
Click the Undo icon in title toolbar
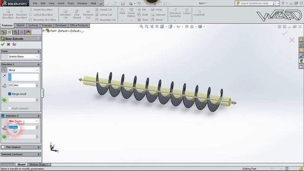[139, 3]
